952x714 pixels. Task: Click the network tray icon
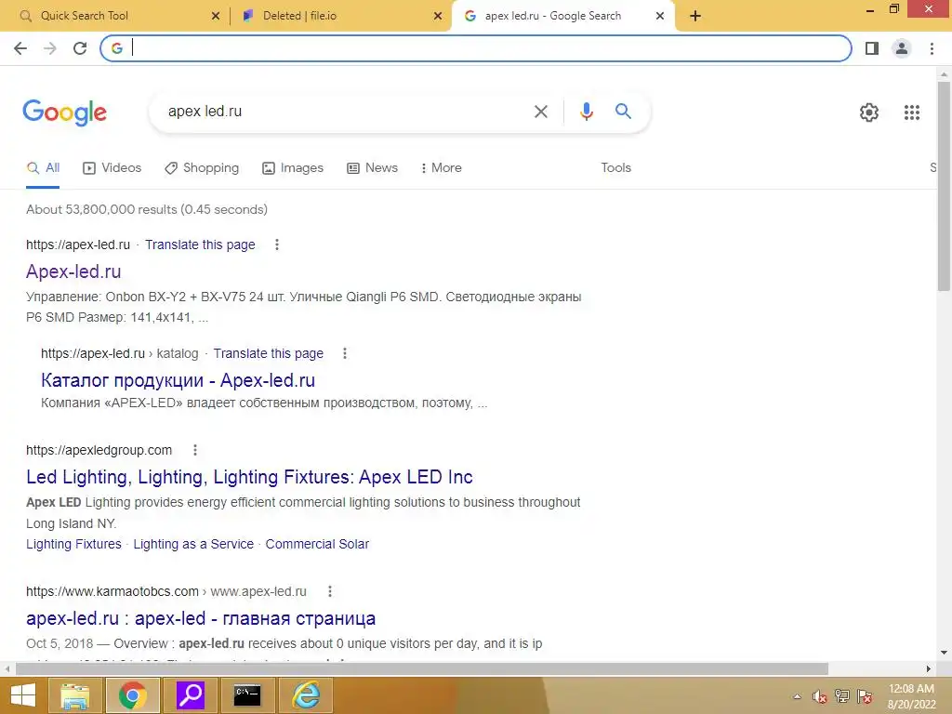tap(842, 696)
